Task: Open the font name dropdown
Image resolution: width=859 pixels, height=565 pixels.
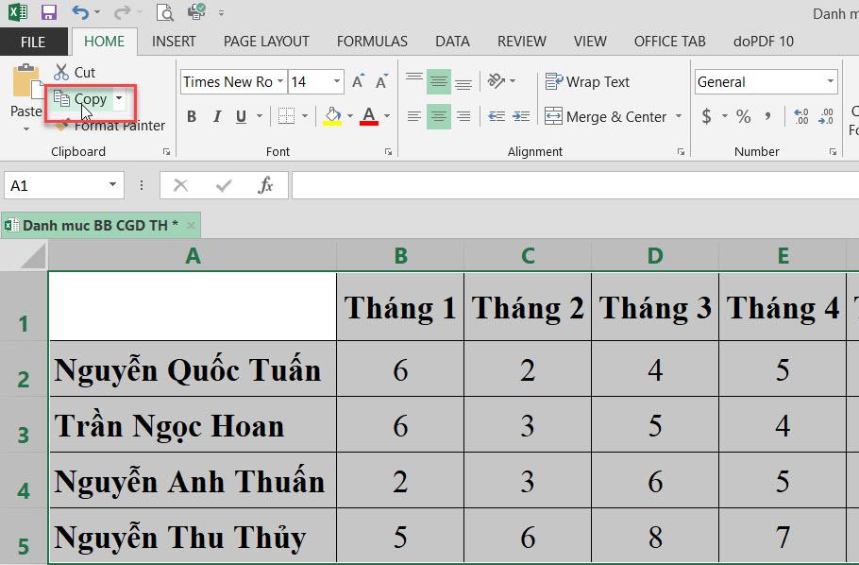Action: point(280,82)
